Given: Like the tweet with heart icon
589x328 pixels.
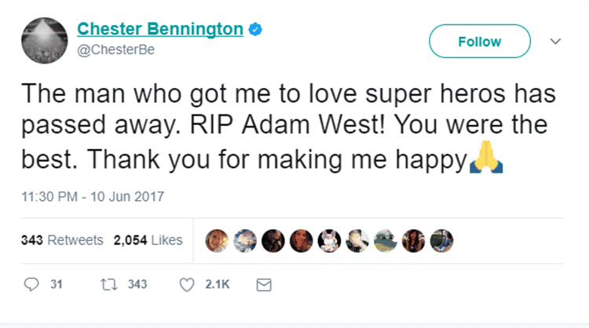Looking at the screenshot, I should pyautogui.click(x=187, y=285).
